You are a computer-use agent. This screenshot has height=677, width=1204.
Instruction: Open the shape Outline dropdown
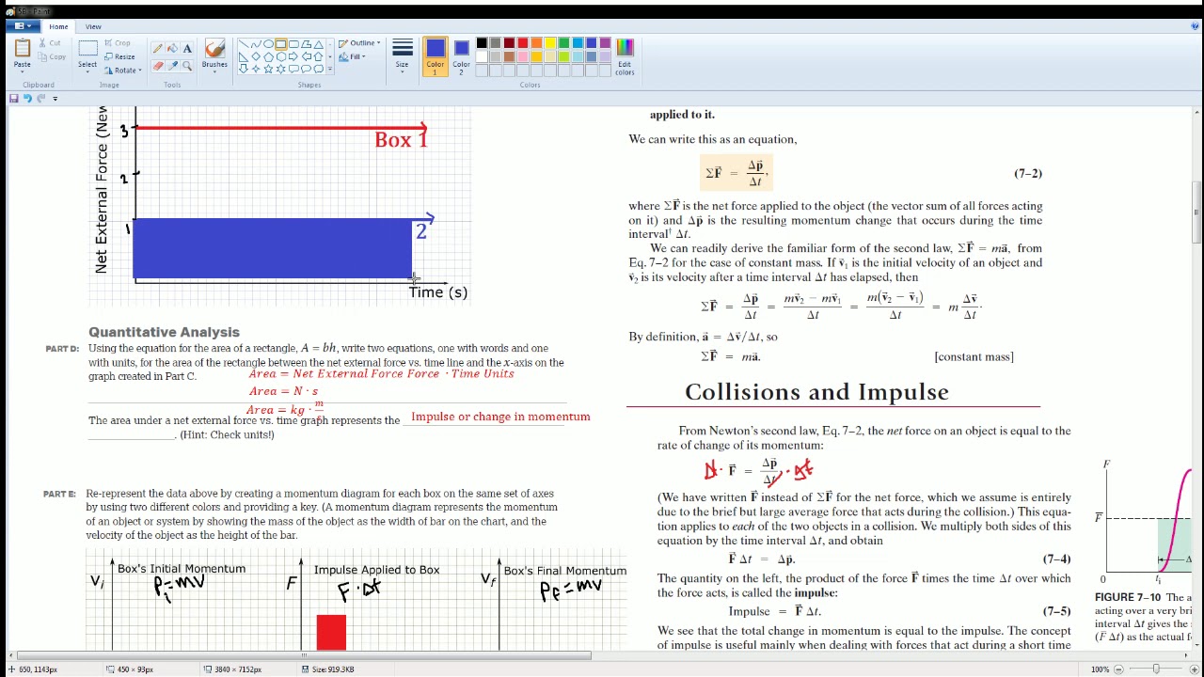[359, 43]
